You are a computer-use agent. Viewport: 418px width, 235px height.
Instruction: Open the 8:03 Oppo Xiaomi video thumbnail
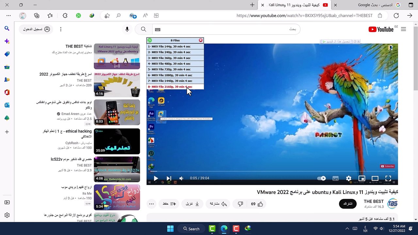pyautogui.click(x=117, y=112)
